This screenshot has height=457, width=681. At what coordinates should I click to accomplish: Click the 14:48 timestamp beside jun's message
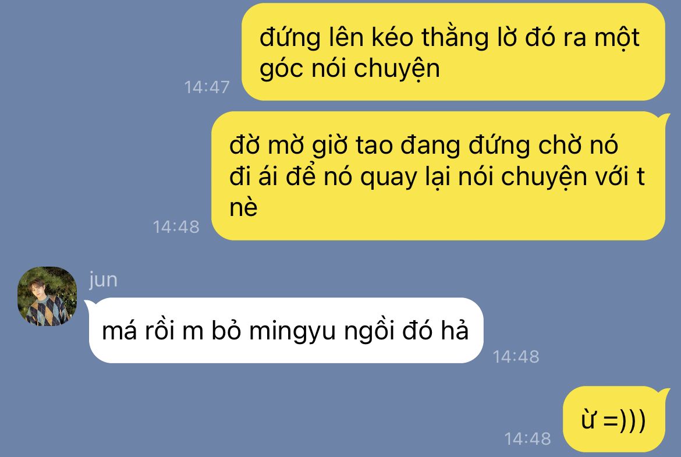coord(516,357)
